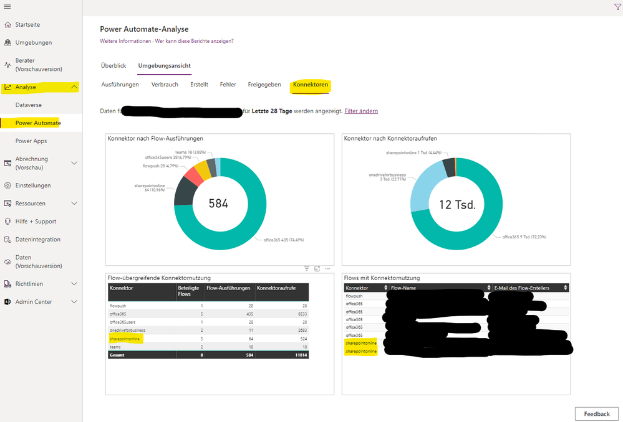Image resolution: width=623 pixels, height=422 pixels.
Task: Click the Umgebungen environments icon
Action: [x=7, y=42]
